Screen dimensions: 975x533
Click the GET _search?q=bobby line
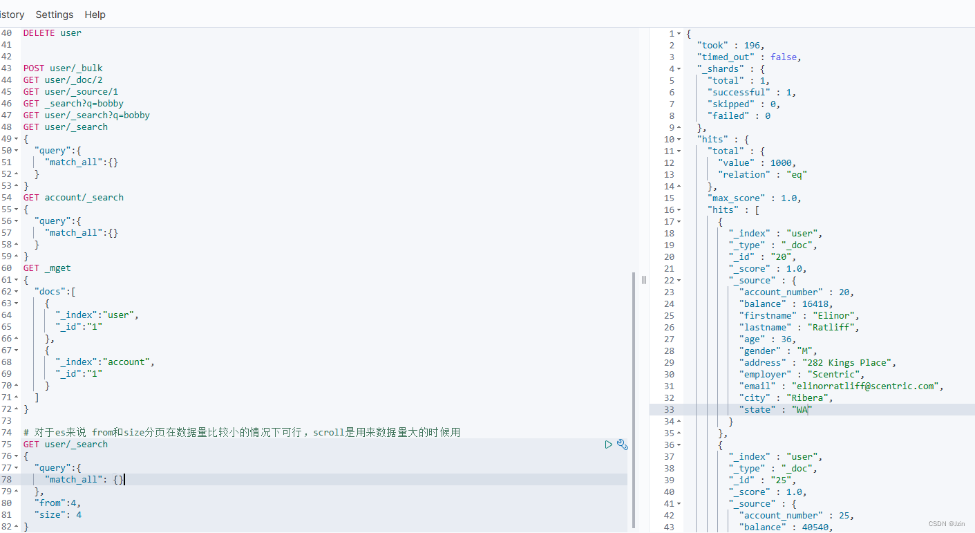73,104
